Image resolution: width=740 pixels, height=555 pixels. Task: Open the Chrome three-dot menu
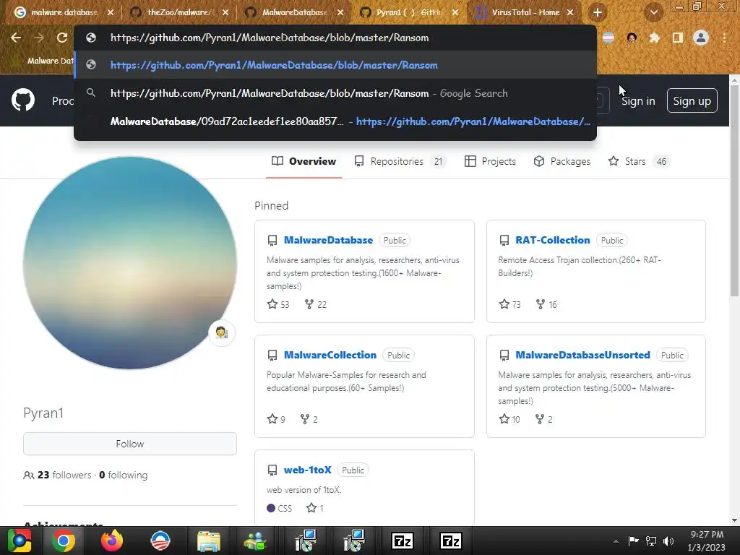coord(724,38)
